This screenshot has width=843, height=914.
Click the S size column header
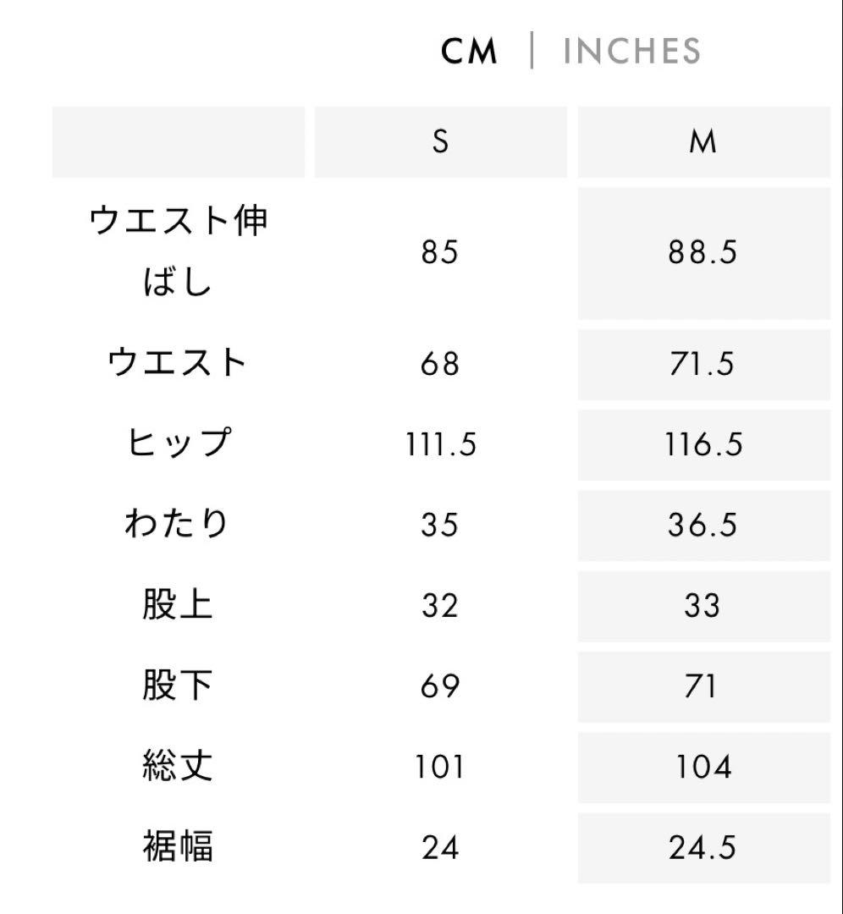point(440,141)
